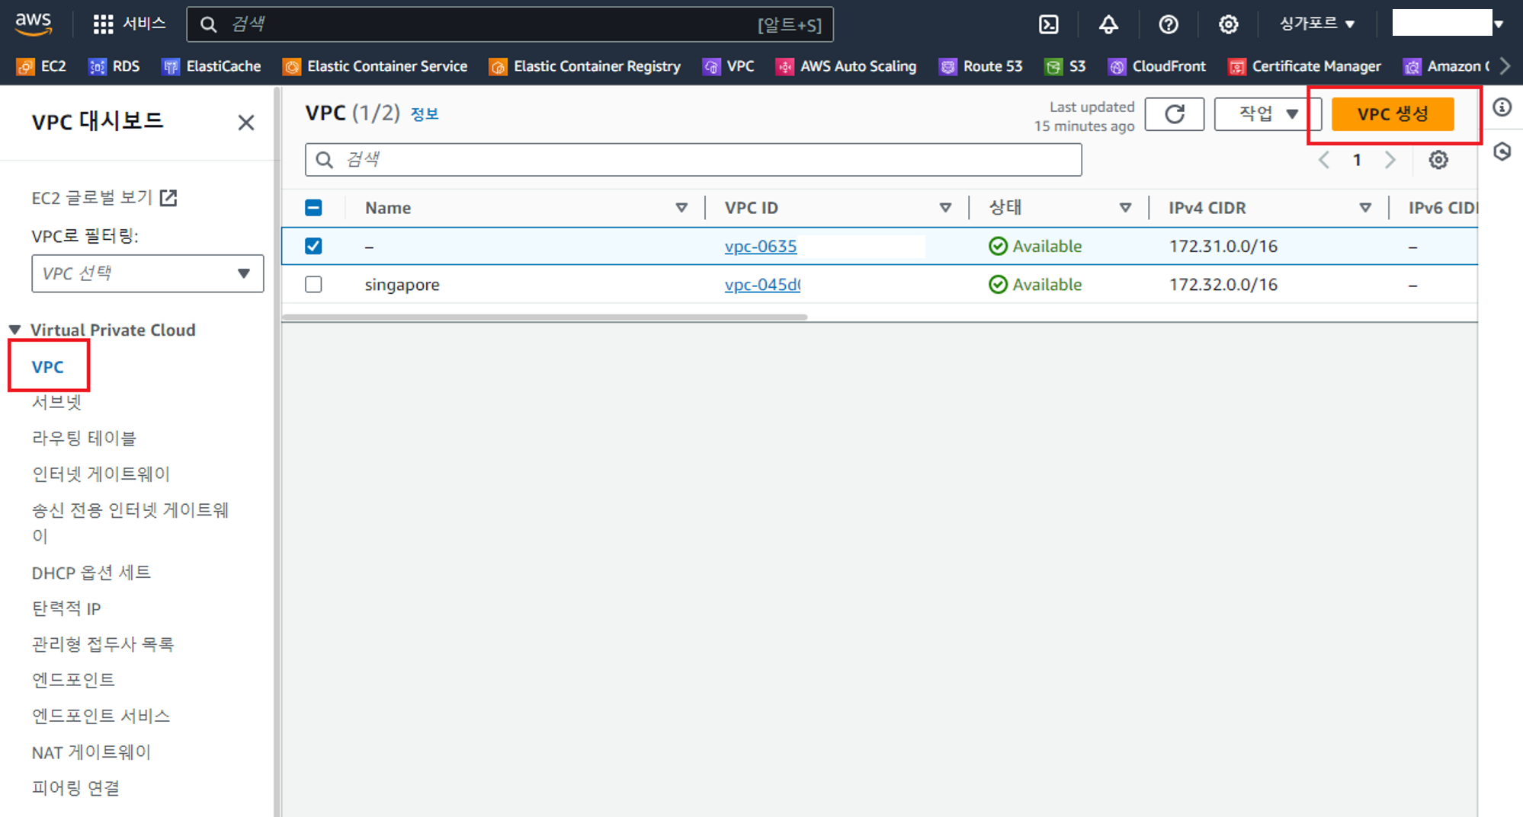
Task: Open the AWS console home logo
Action: [x=34, y=24]
